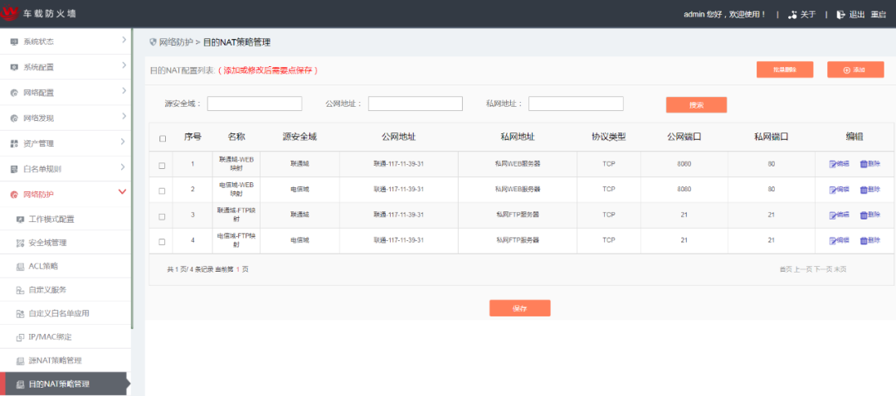Click edit icon for 联通域-FTP映射 row

tap(833, 215)
